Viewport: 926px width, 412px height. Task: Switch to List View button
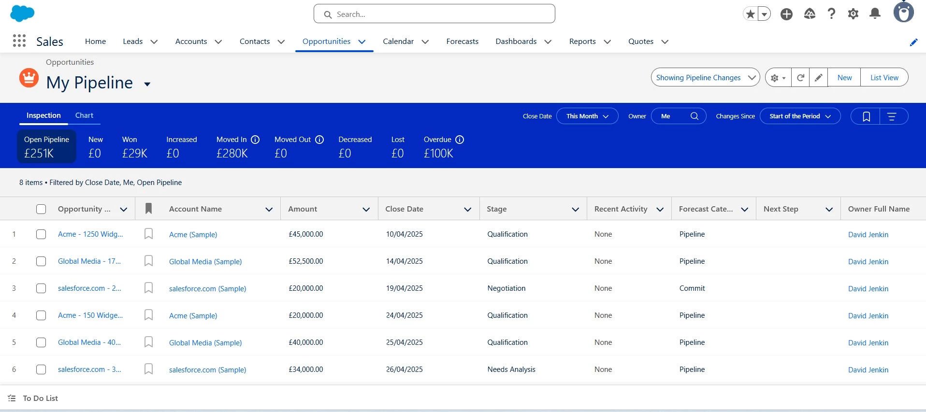pos(884,77)
